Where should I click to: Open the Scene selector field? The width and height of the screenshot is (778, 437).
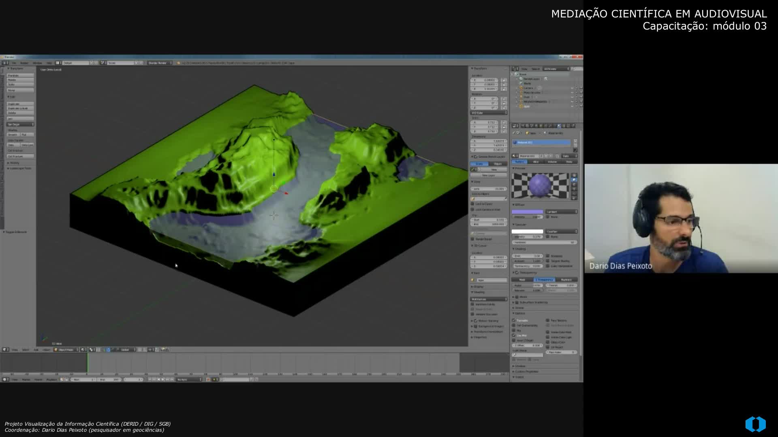(x=121, y=63)
